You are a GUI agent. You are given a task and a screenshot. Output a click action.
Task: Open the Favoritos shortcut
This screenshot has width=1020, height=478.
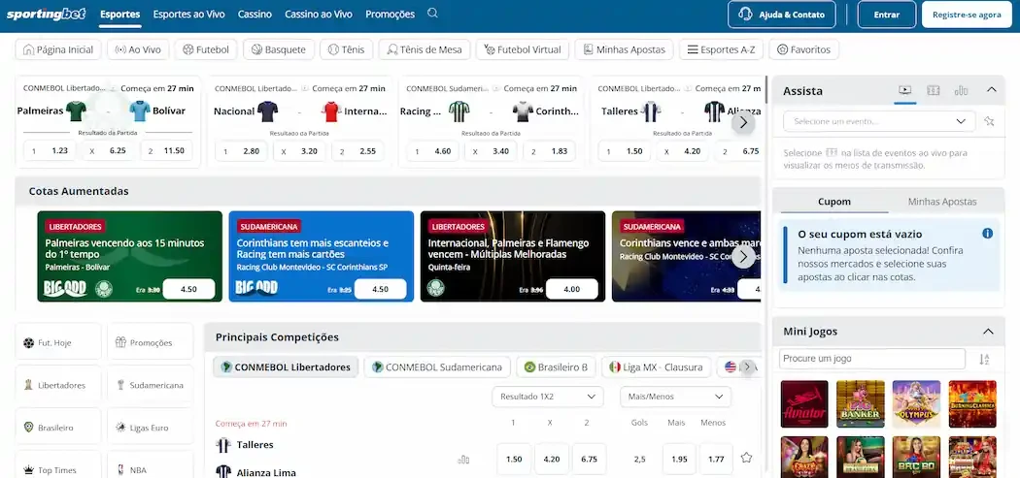(804, 49)
